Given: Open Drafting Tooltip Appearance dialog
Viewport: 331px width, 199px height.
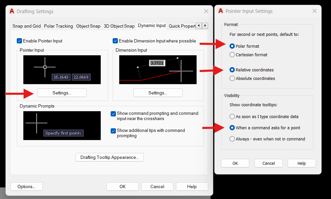Looking at the screenshot, I should point(110,157).
